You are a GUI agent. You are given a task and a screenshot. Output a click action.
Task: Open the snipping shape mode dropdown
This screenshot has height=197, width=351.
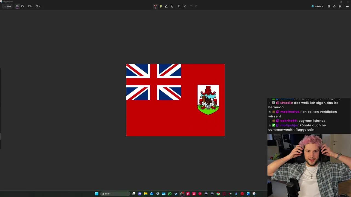tap(30, 6)
